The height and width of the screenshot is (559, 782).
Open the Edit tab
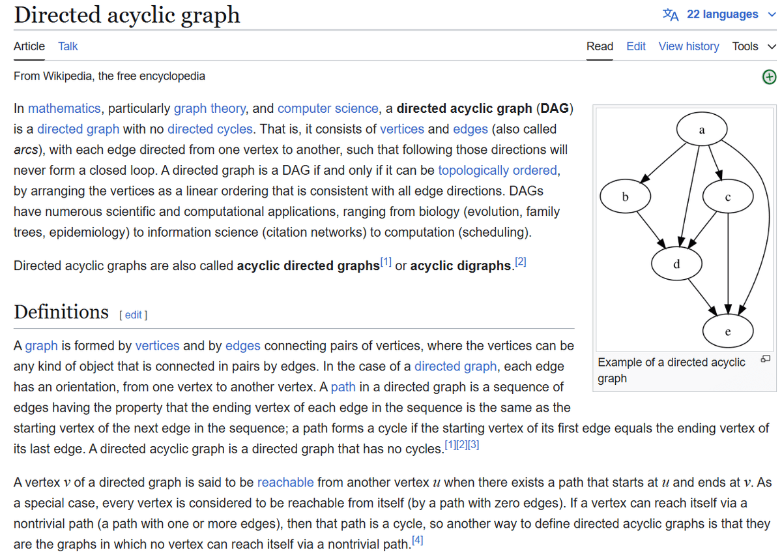tap(635, 46)
